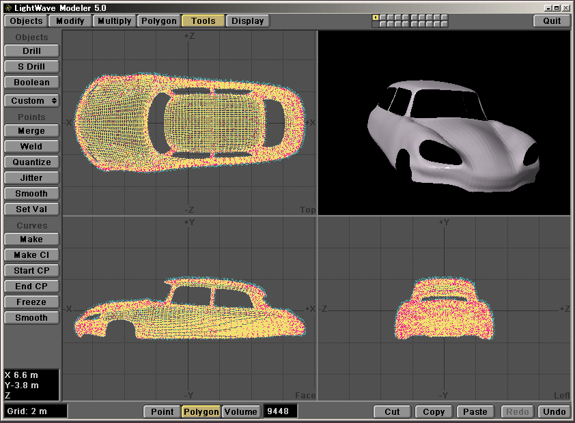Select the first foreground layer button

click(376, 18)
